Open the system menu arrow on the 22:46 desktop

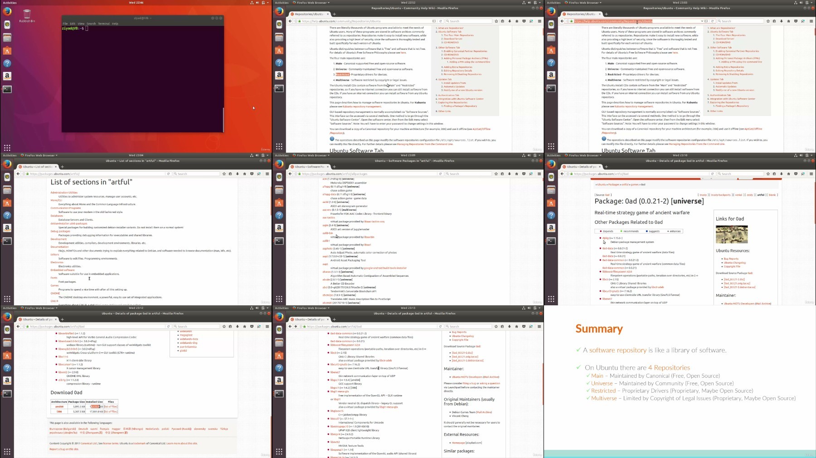coord(268,3)
